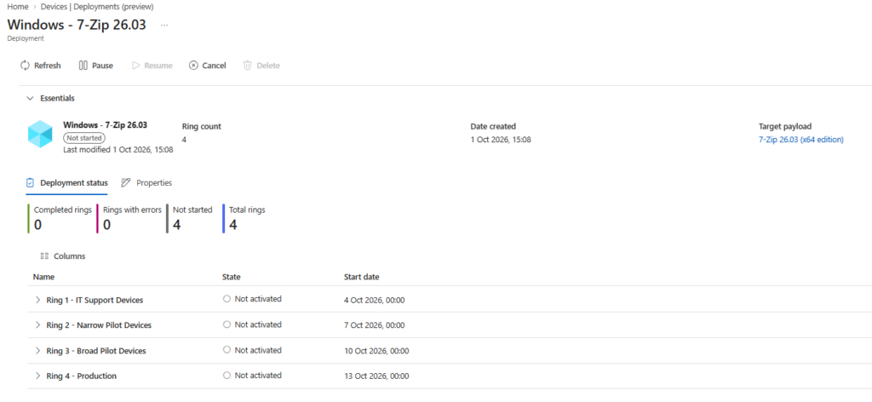Click the Not activated state for Ring 2
872x402 pixels.
click(252, 324)
